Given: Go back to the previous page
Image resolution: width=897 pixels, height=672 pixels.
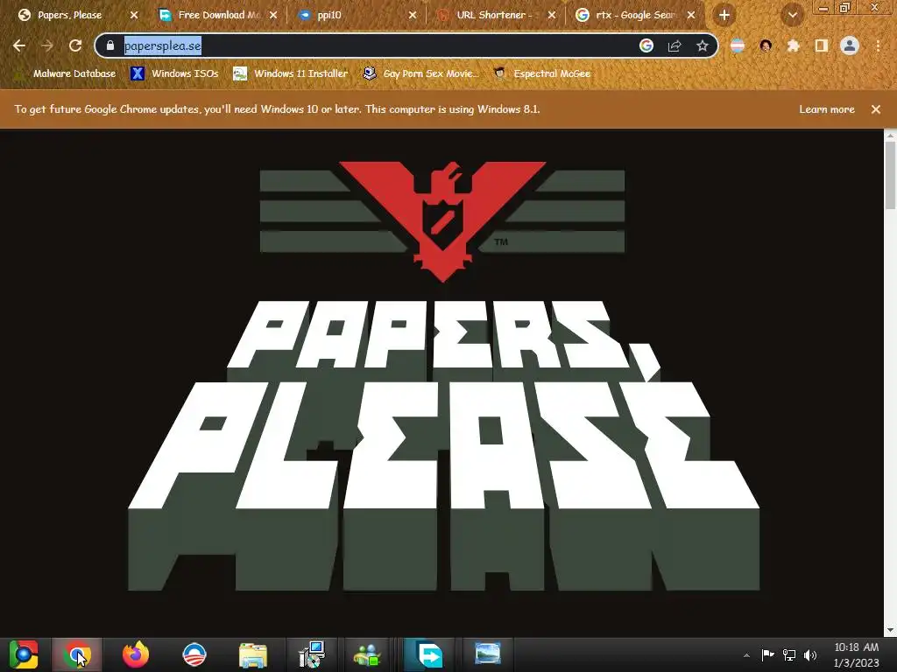Looking at the screenshot, I should (19, 45).
